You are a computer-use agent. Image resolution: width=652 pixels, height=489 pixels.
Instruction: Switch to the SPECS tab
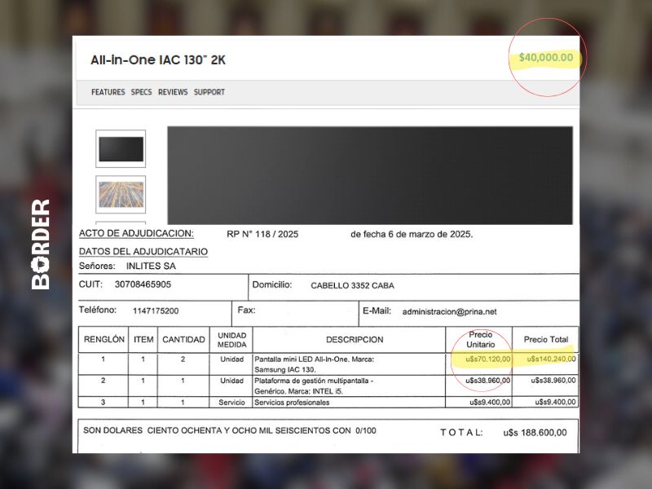click(141, 92)
